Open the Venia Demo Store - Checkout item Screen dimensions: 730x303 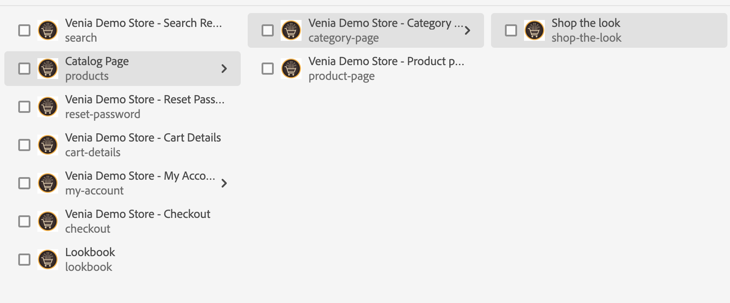pos(138,214)
